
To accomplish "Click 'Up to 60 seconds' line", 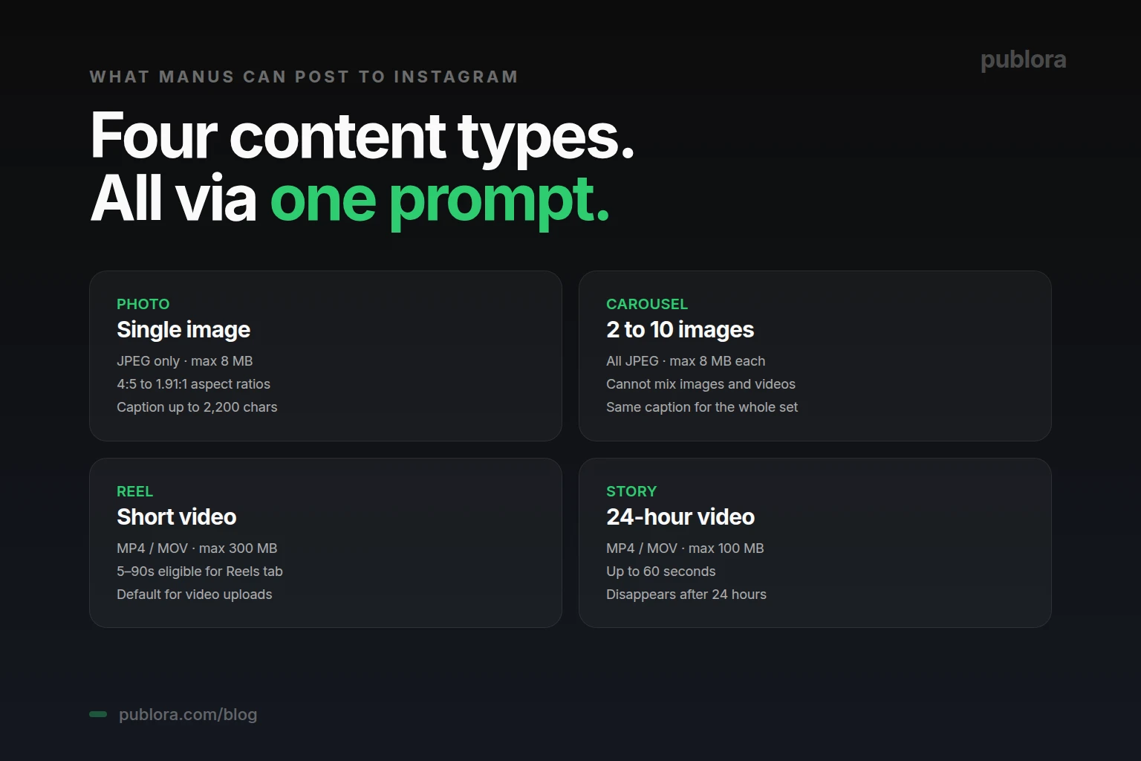I will point(661,571).
